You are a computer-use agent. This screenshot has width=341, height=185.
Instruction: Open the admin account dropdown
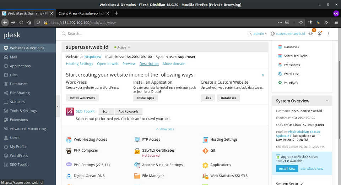(x=258, y=34)
